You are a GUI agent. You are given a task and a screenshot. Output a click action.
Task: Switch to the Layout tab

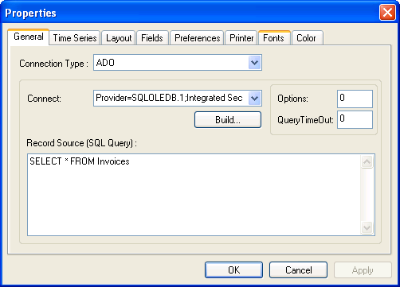pyautogui.click(x=119, y=38)
